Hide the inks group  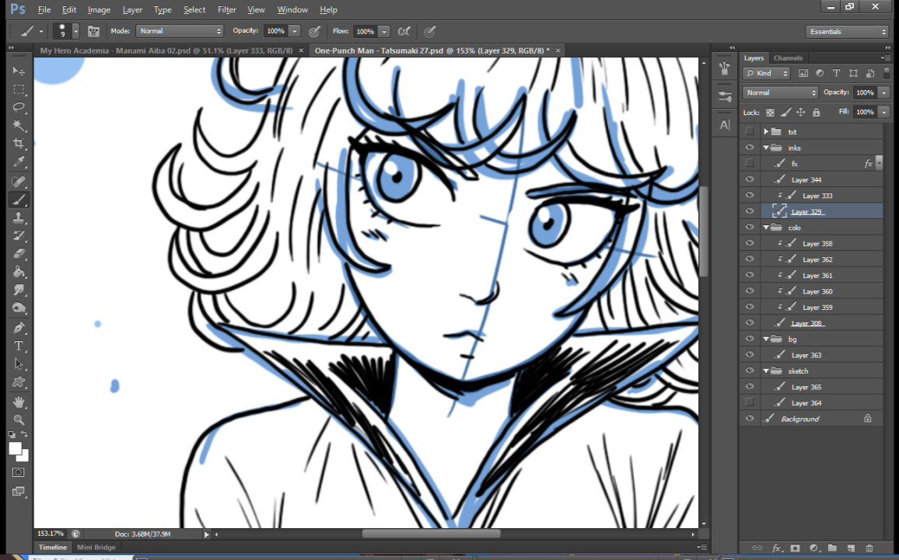pyautogui.click(x=750, y=147)
